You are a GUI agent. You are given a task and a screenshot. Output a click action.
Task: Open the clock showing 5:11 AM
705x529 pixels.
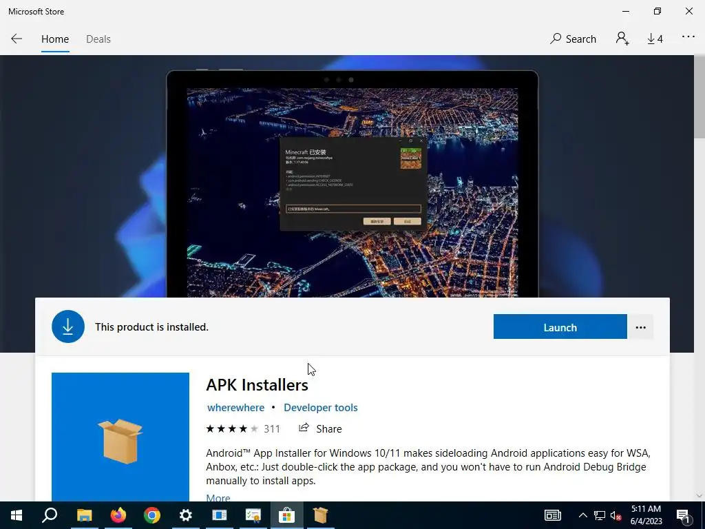tap(646, 515)
